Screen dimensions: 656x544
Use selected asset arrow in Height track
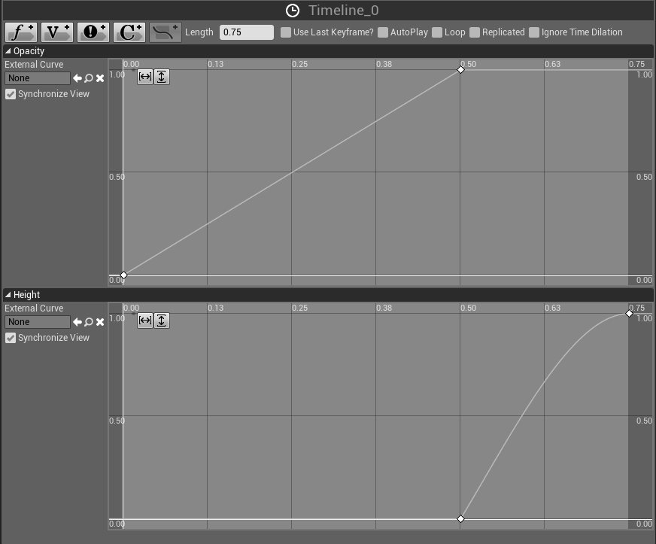tap(77, 322)
